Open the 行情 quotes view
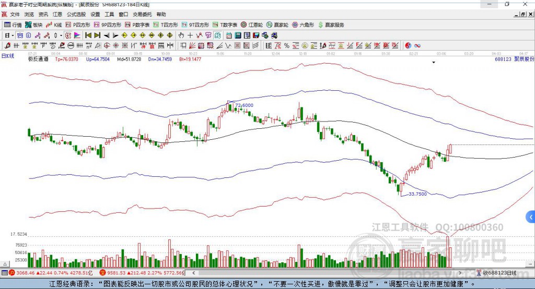535x289 pixels. tap(13, 25)
